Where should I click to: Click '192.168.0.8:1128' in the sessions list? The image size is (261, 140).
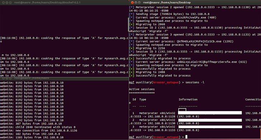161,117
